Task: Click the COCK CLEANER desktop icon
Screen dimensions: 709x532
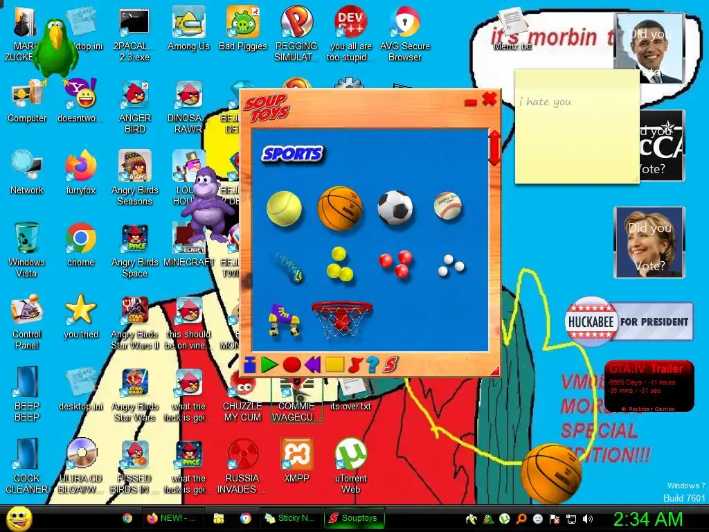Action: [x=27, y=466]
